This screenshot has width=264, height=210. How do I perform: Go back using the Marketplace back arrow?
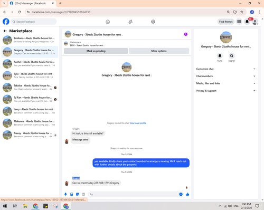[x=5, y=31]
